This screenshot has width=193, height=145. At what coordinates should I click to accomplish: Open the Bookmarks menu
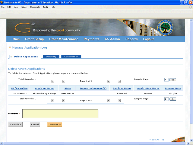click(x=35, y=7)
